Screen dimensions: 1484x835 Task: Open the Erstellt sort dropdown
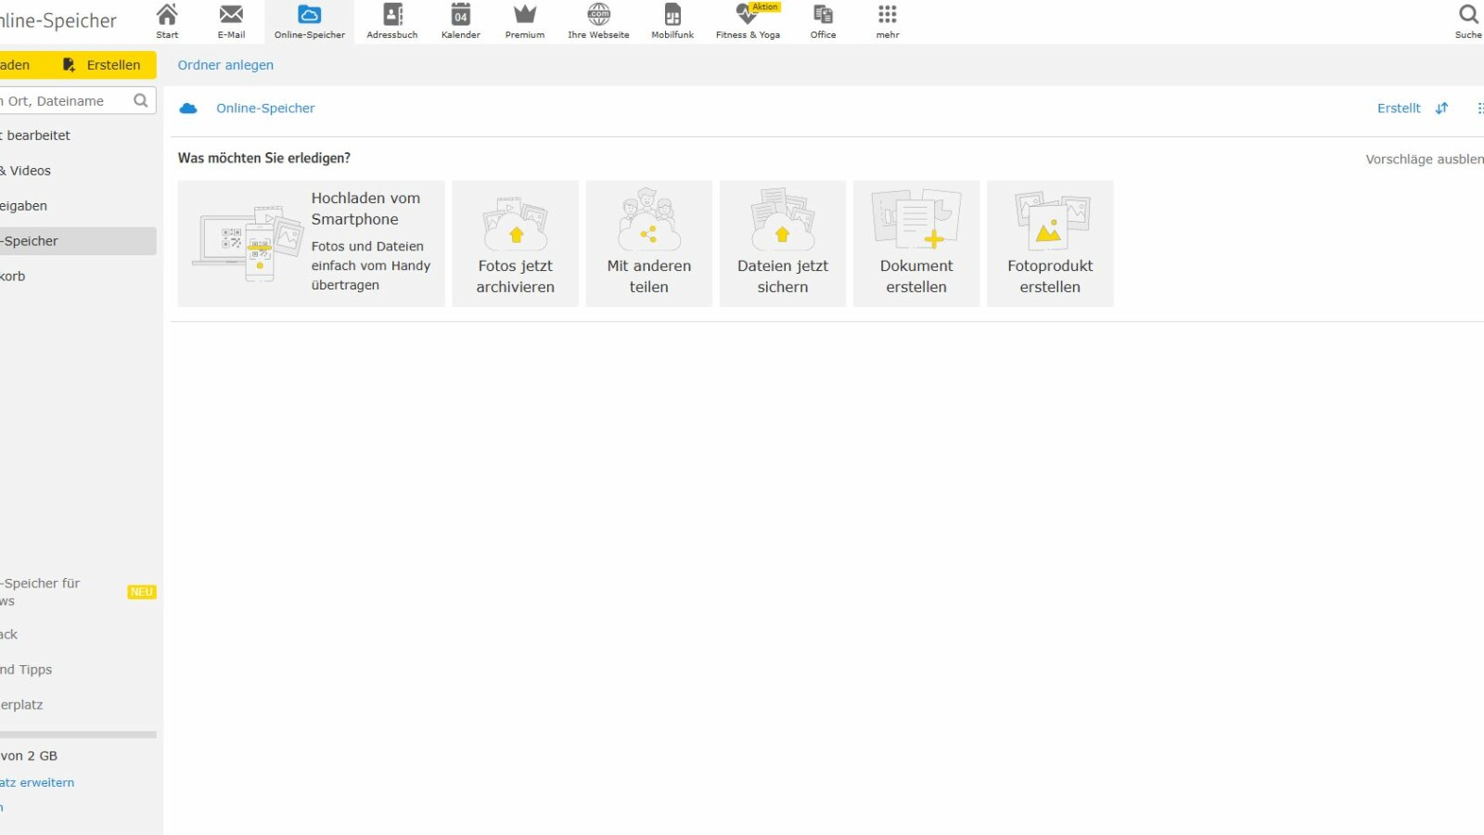click(1399, 109)
